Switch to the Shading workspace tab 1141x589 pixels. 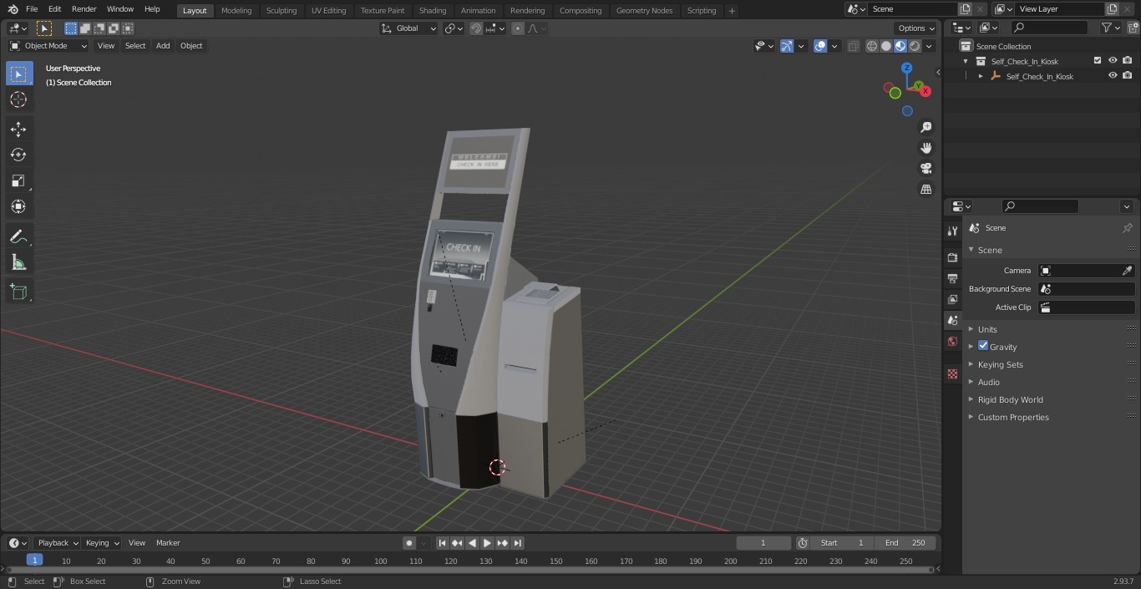(x=433, y=10)
